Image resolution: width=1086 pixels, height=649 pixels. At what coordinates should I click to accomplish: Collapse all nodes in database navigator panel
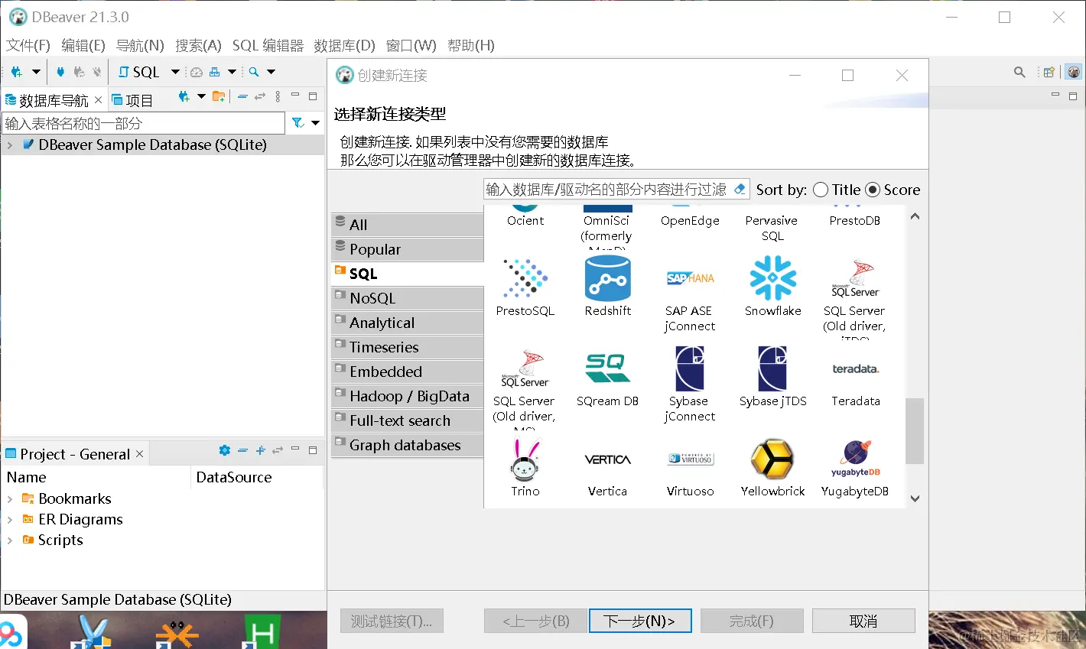click(x=242, y=97)
